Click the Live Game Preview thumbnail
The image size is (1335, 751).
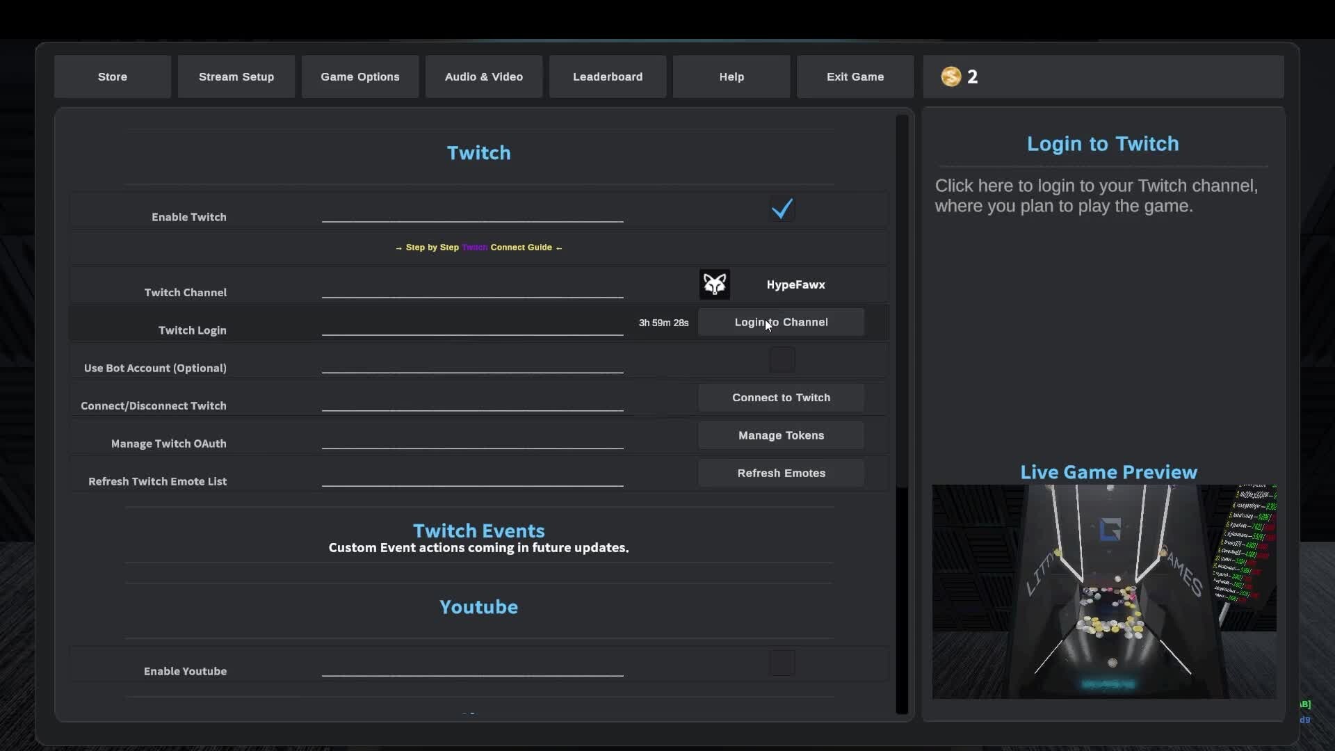tap(1104, 591)
